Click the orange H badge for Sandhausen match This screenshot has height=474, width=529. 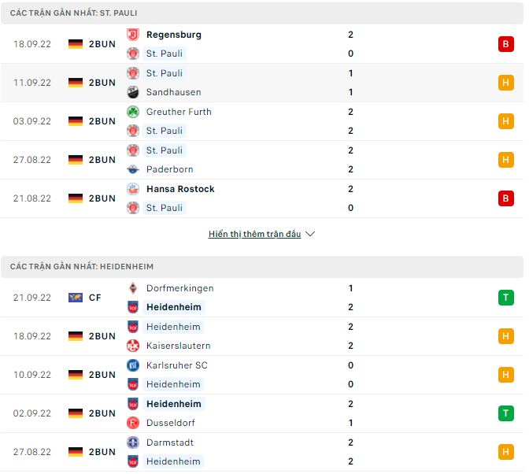(505, 83)
